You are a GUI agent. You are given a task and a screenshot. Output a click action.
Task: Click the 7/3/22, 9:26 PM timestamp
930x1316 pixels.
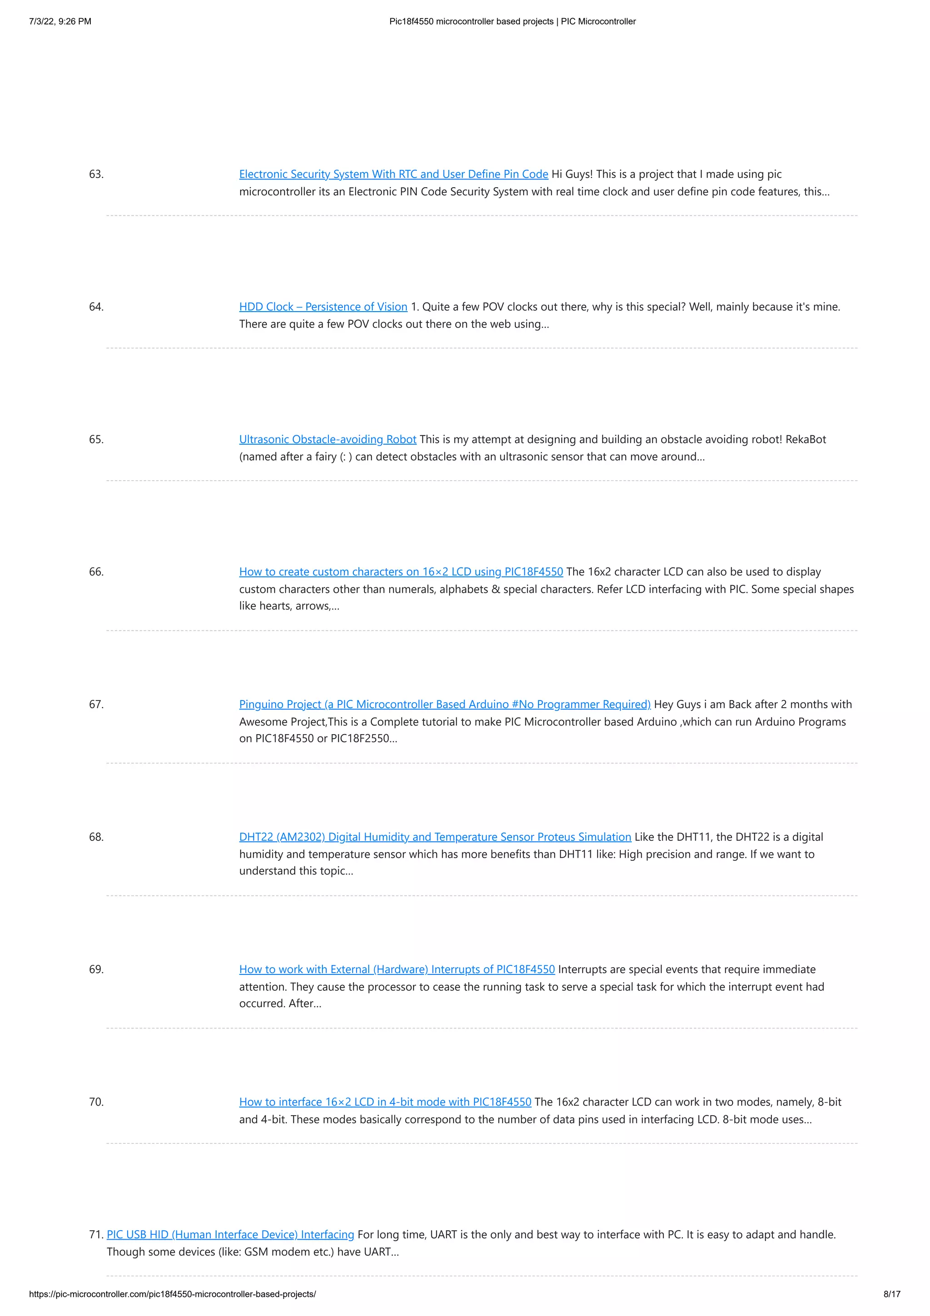point(60,21)
